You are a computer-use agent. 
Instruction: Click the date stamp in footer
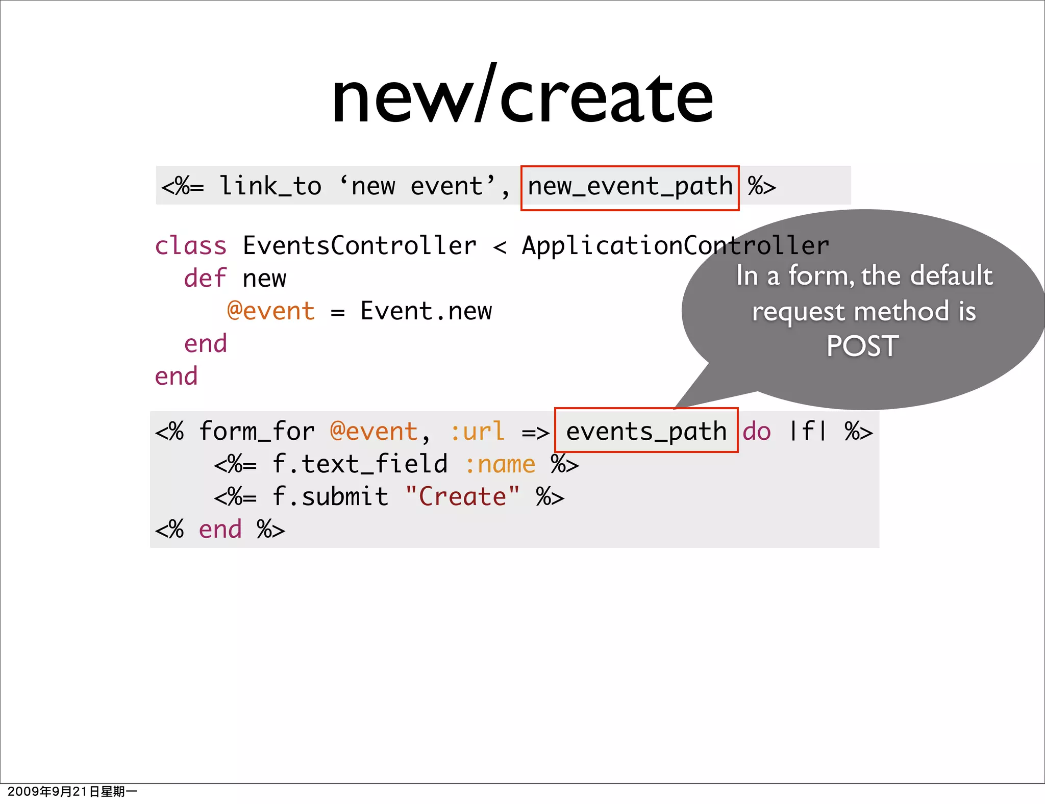72,792
